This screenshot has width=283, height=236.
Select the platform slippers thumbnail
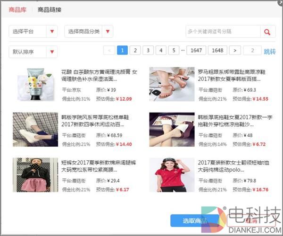[x=172, y=130]
